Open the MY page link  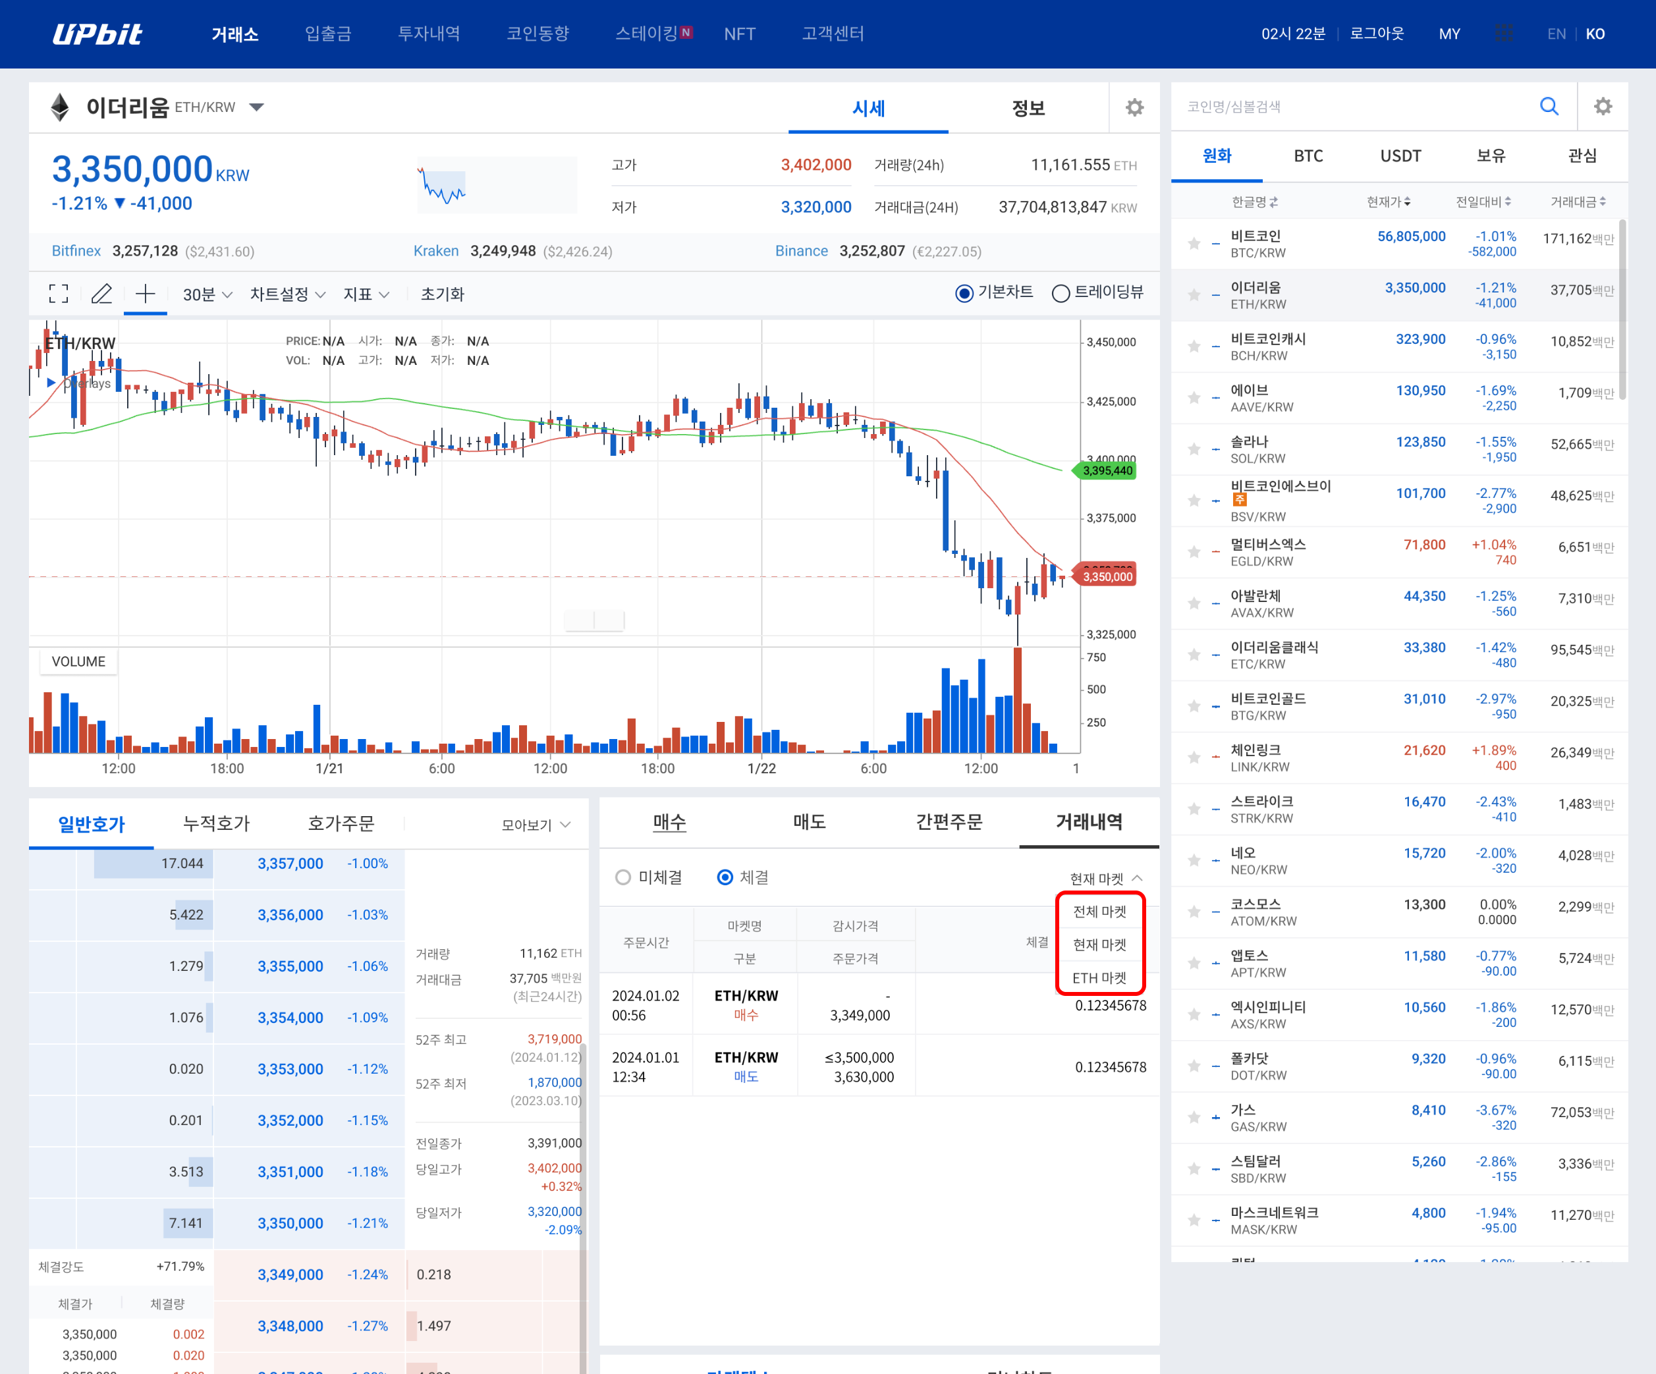click(1449, 34)
